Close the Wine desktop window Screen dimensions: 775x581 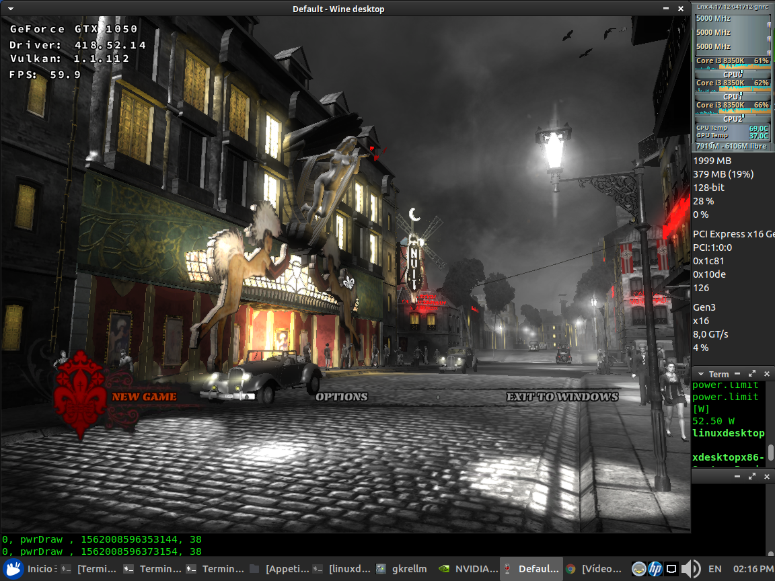[681, 8]
